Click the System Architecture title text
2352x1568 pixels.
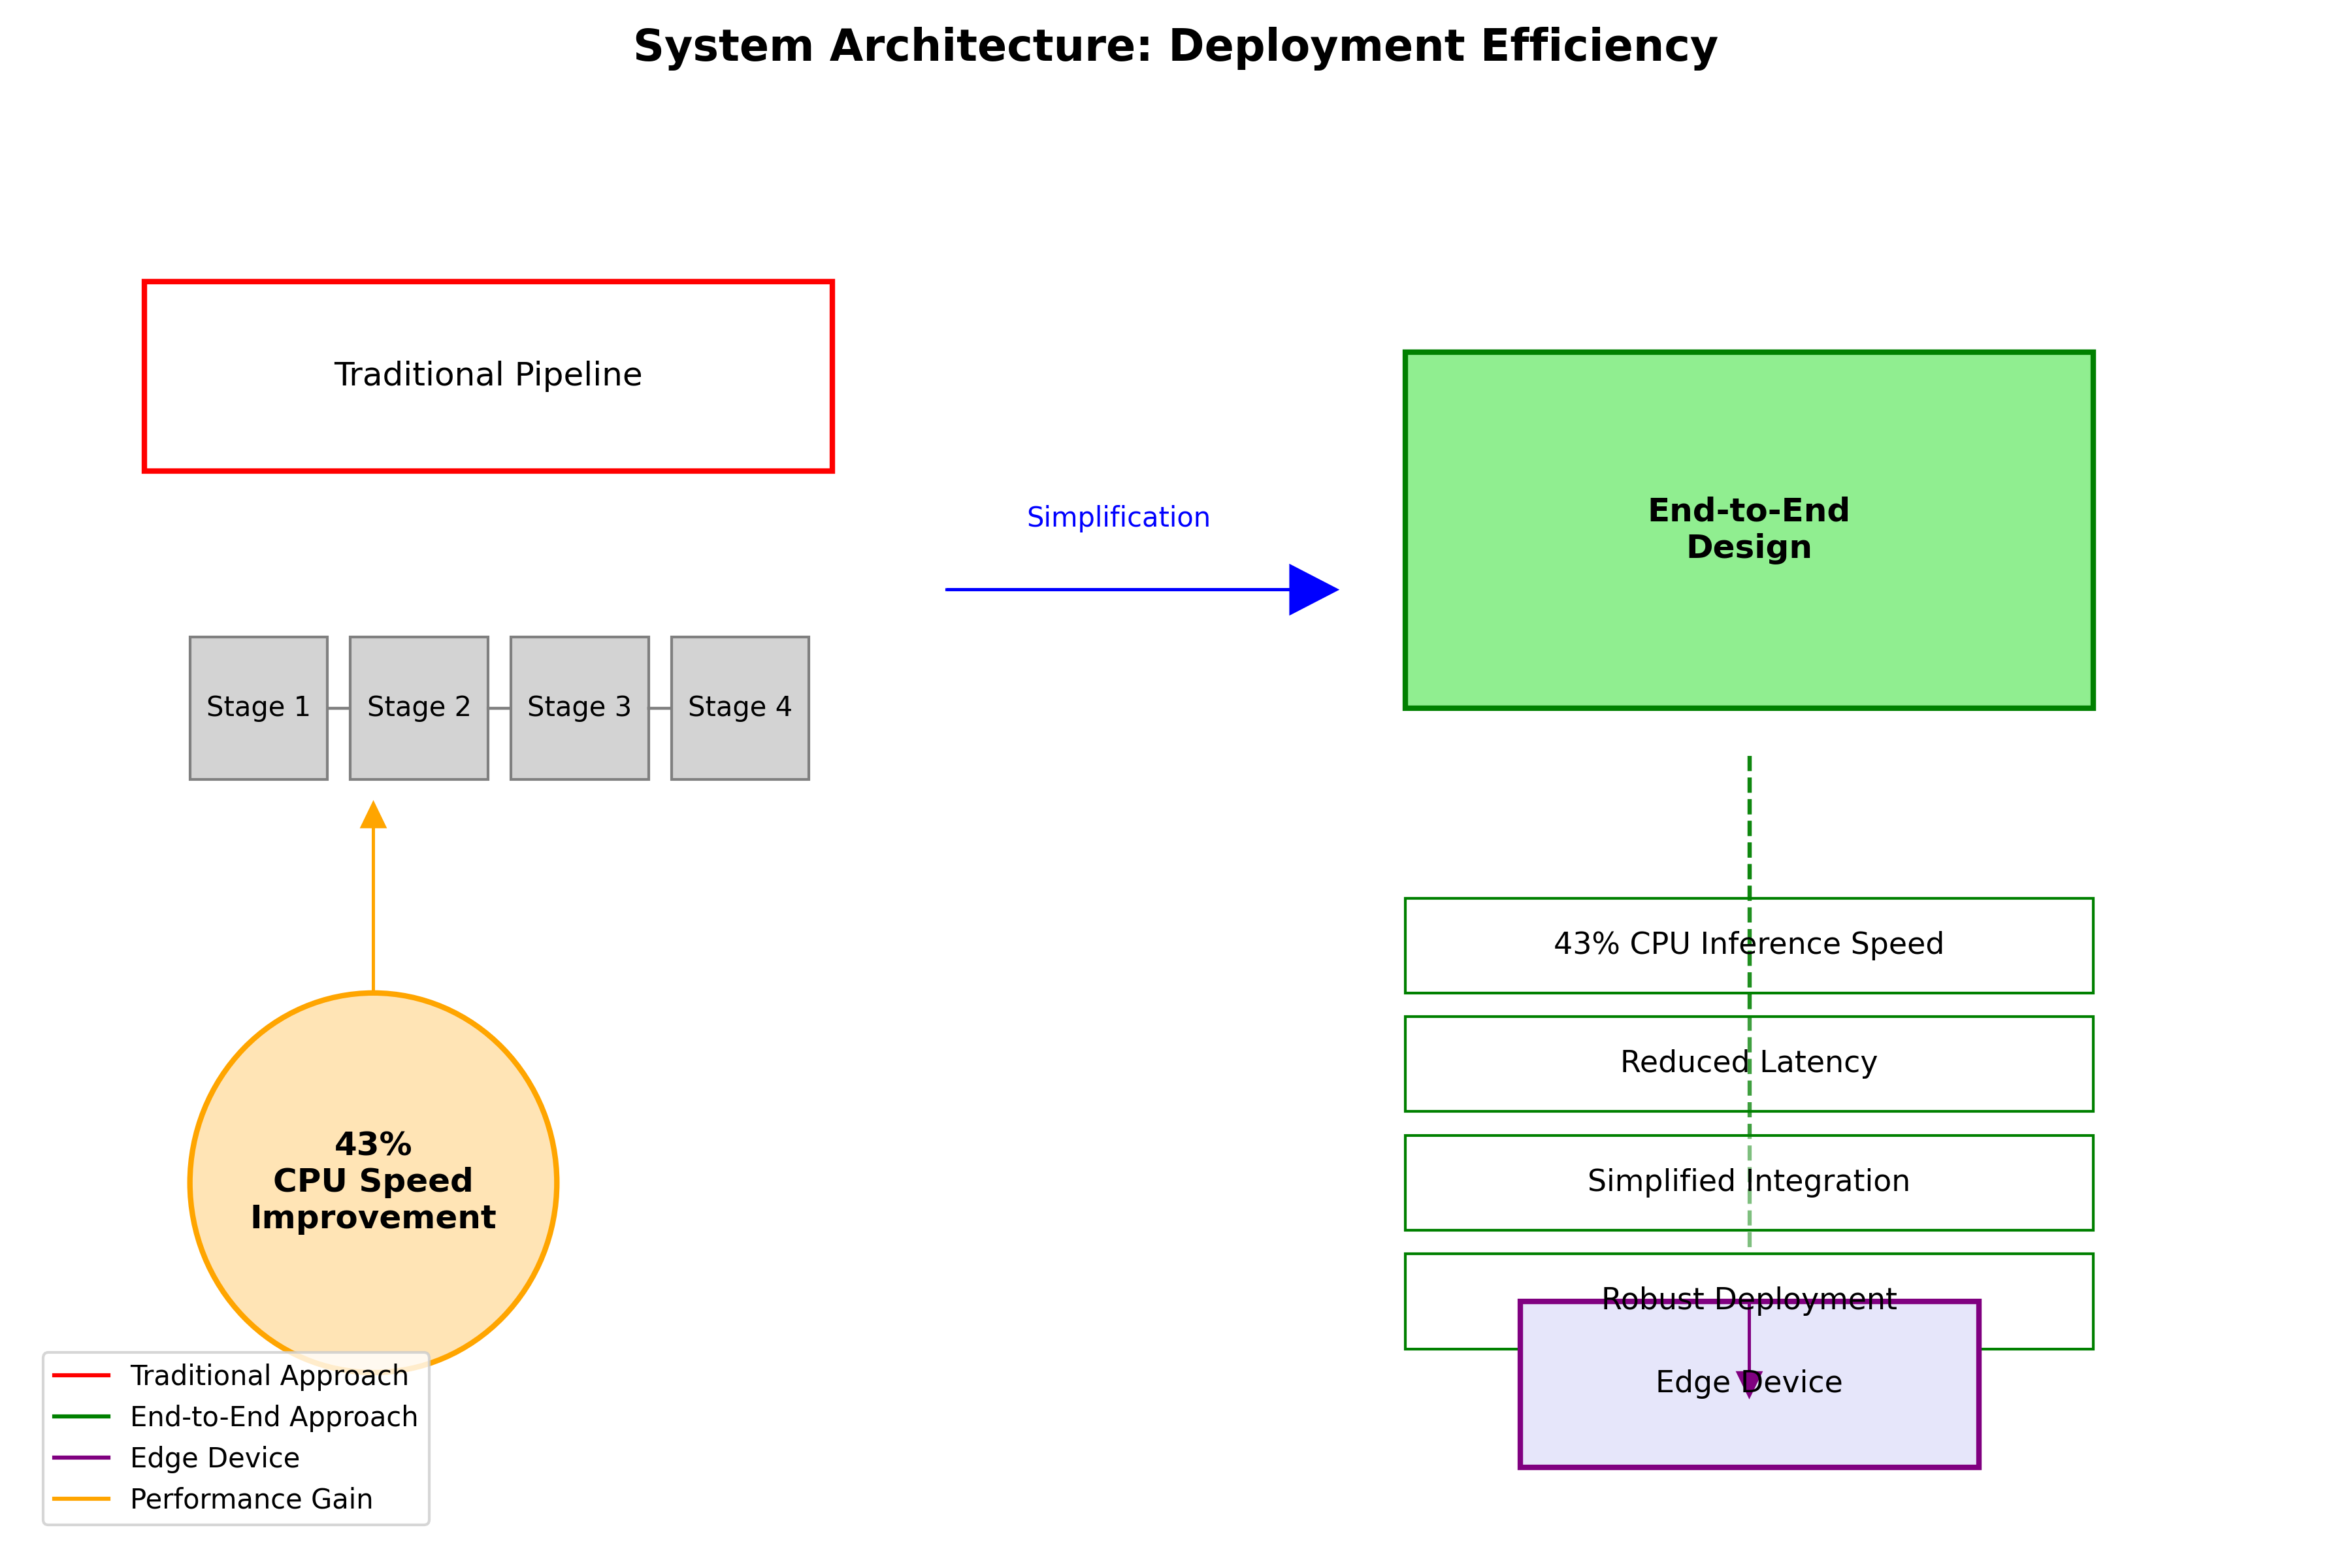1175,47
